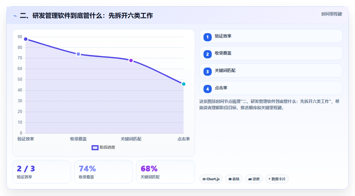Click the x-axis label 验证效率
355x196 pixels.
click(26, 139)
